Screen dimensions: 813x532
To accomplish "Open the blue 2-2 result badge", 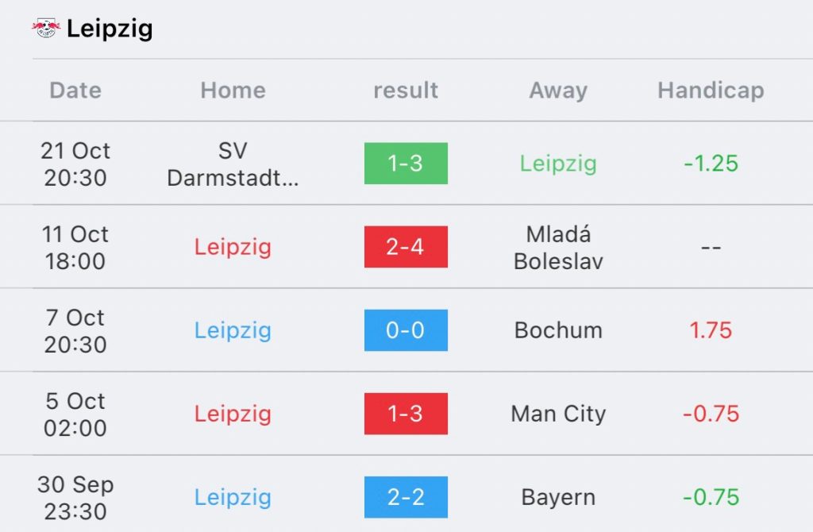I will (406, 497).
